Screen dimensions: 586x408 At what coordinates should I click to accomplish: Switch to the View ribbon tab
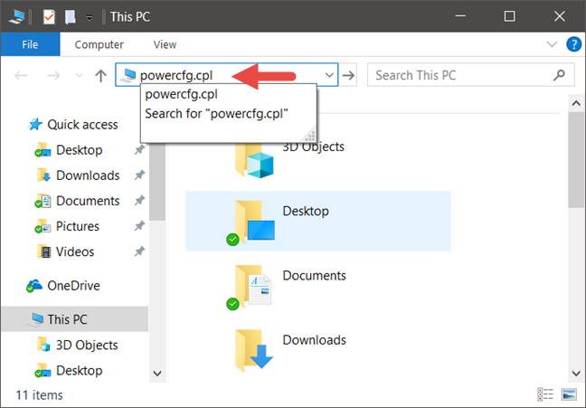165,44
